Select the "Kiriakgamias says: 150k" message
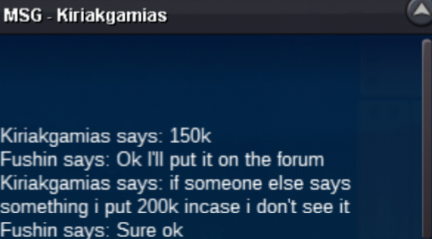This screenshot has width=432, height=239. pyautogui.click(x=105, y=137)
